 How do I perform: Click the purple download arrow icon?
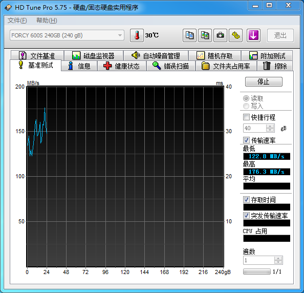point(253,35)
